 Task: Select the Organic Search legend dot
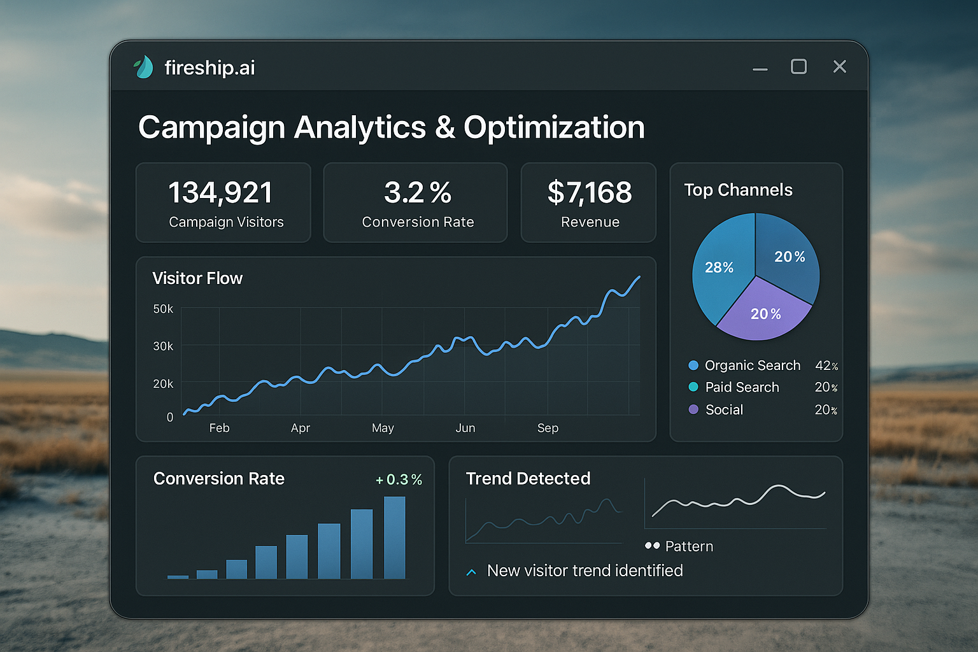[693, 365]
